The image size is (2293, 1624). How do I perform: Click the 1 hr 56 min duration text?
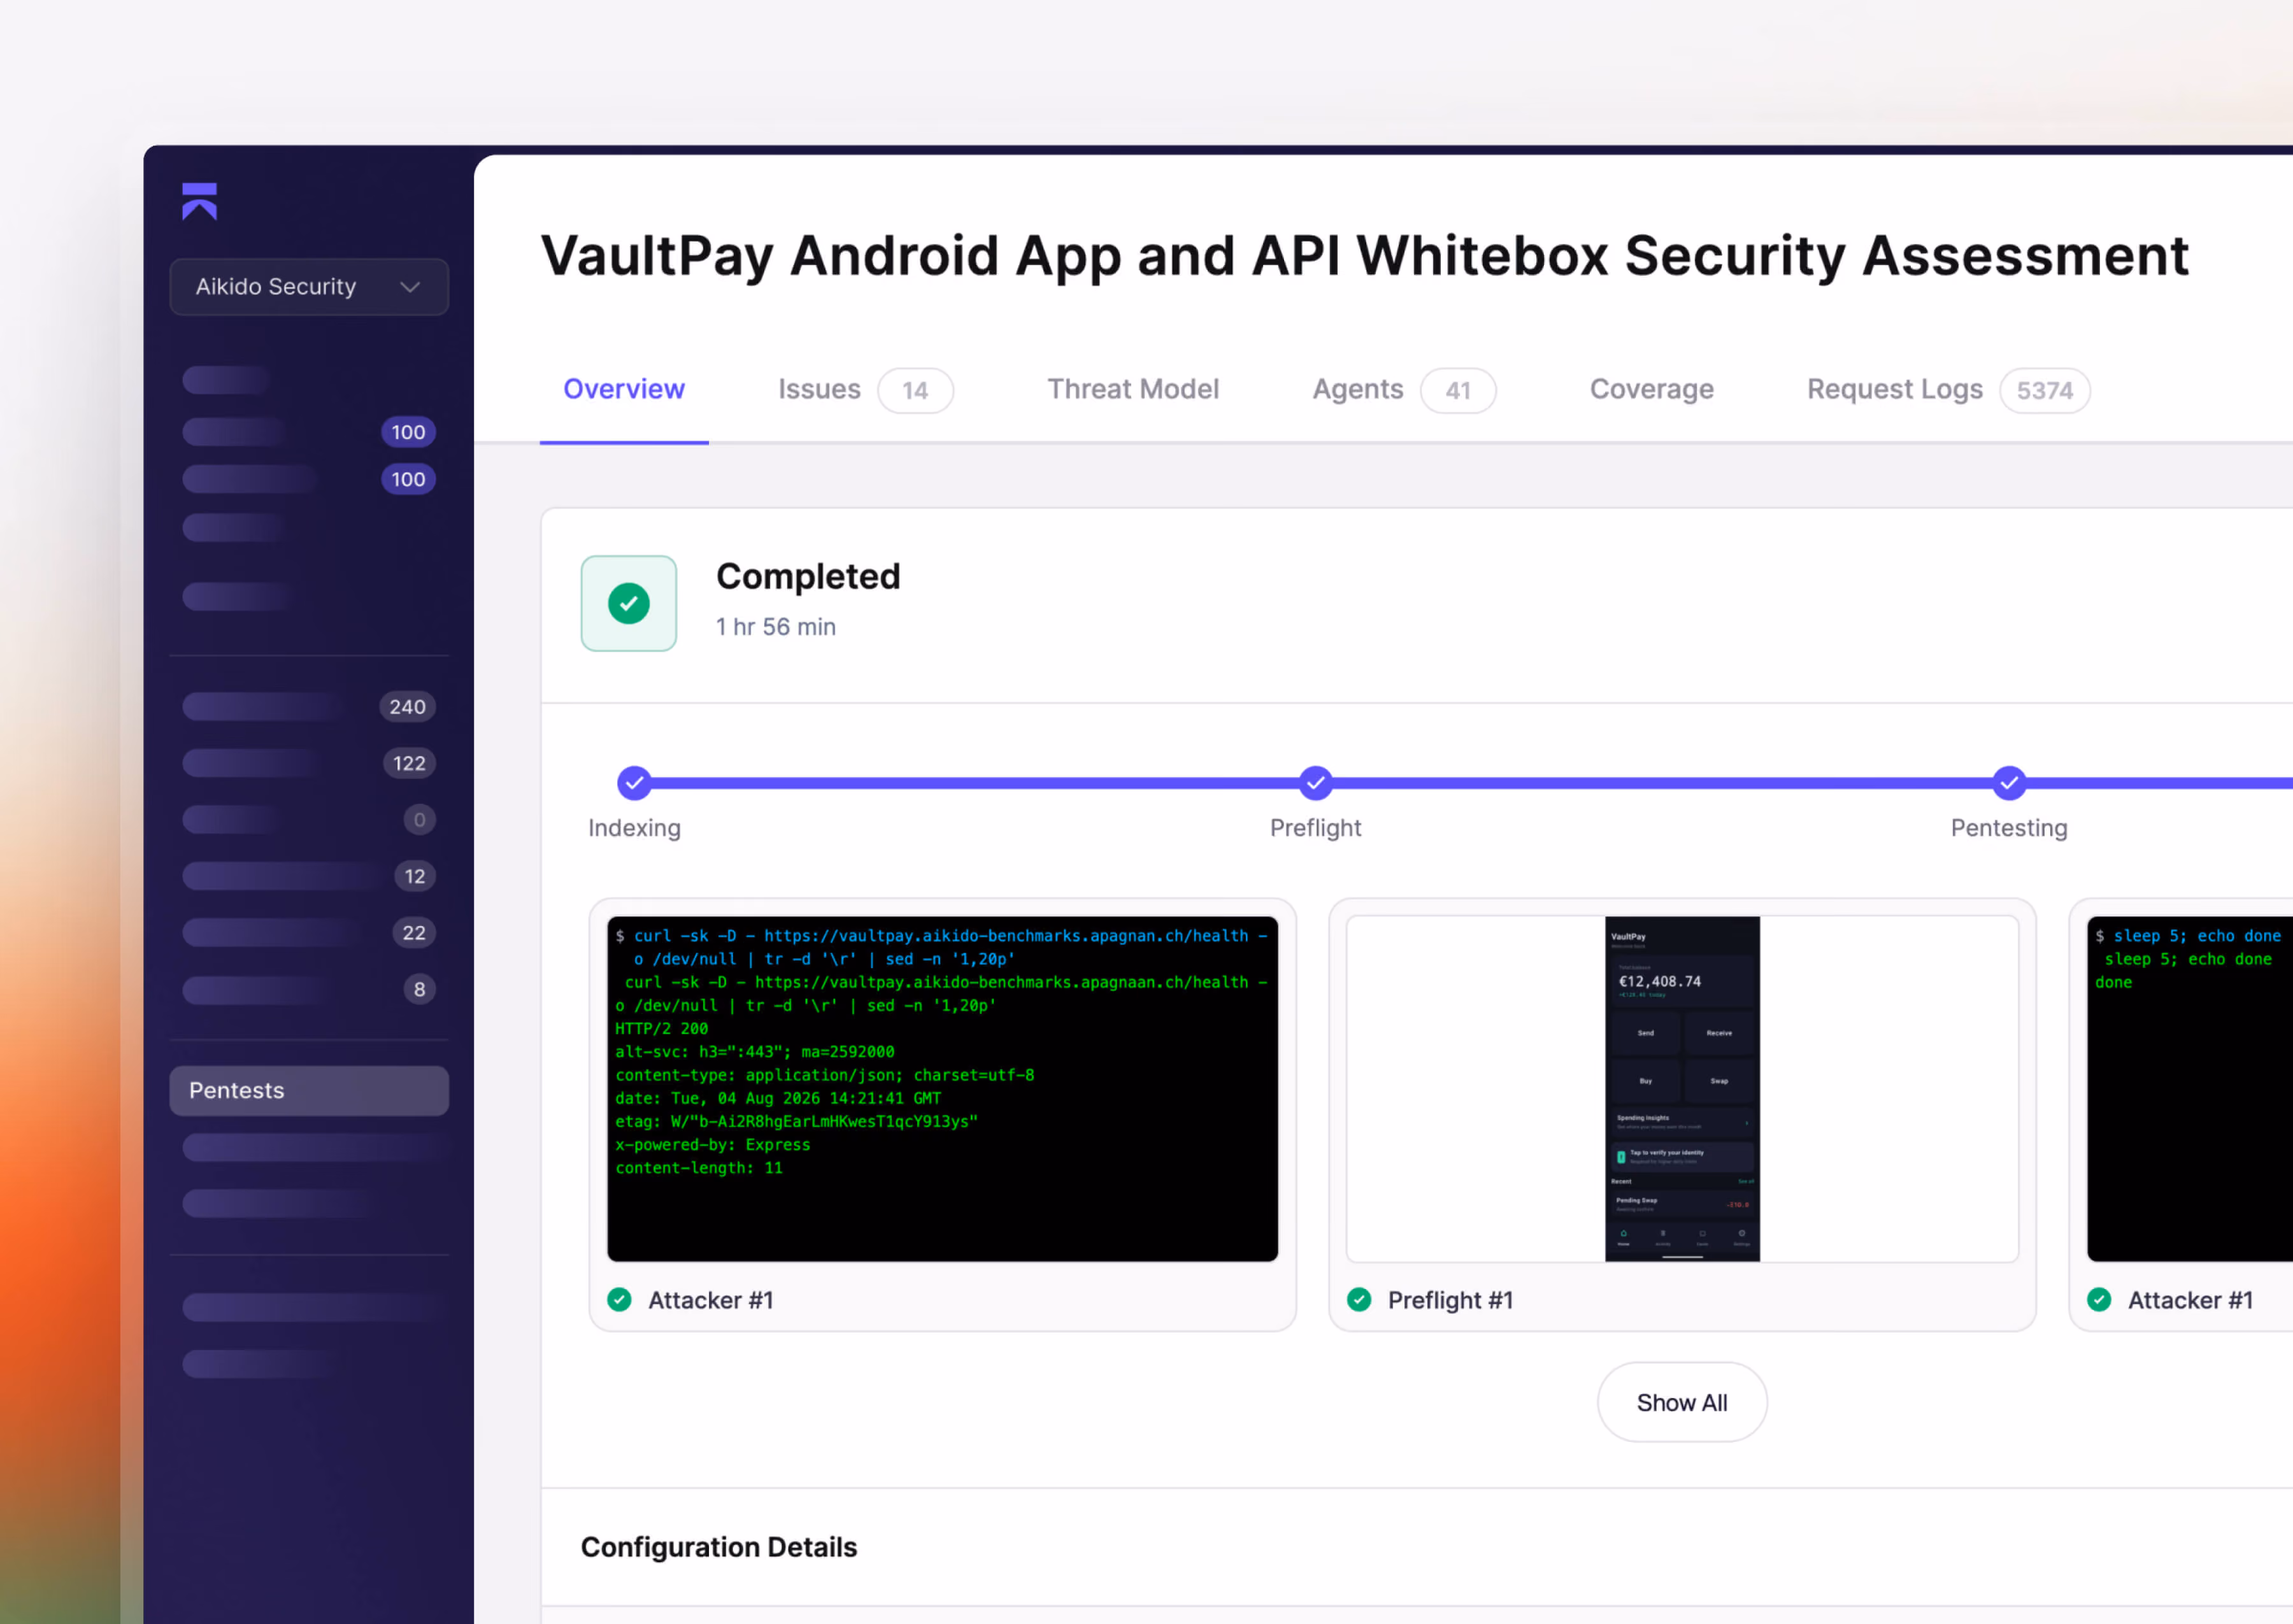click(776, 627)
